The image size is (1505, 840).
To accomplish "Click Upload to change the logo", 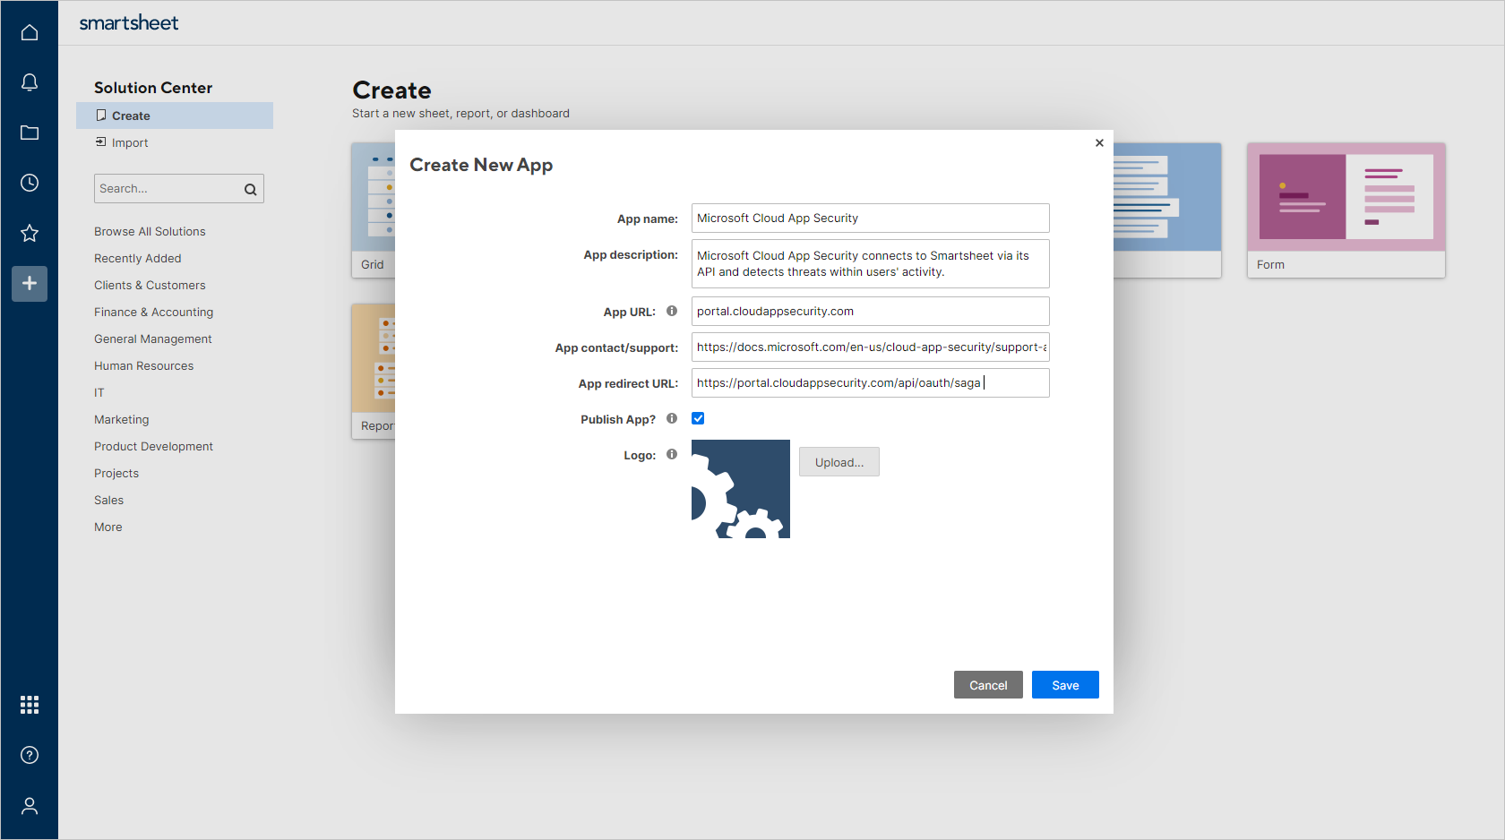I will (838, 461).
